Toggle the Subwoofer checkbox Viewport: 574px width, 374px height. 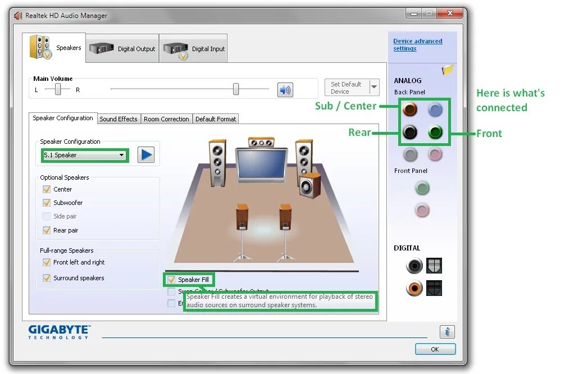pyautogui.click(x=47, y=203)
